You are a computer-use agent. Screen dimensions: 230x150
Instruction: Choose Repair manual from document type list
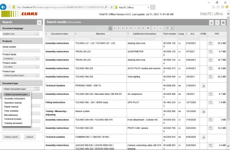11,107
